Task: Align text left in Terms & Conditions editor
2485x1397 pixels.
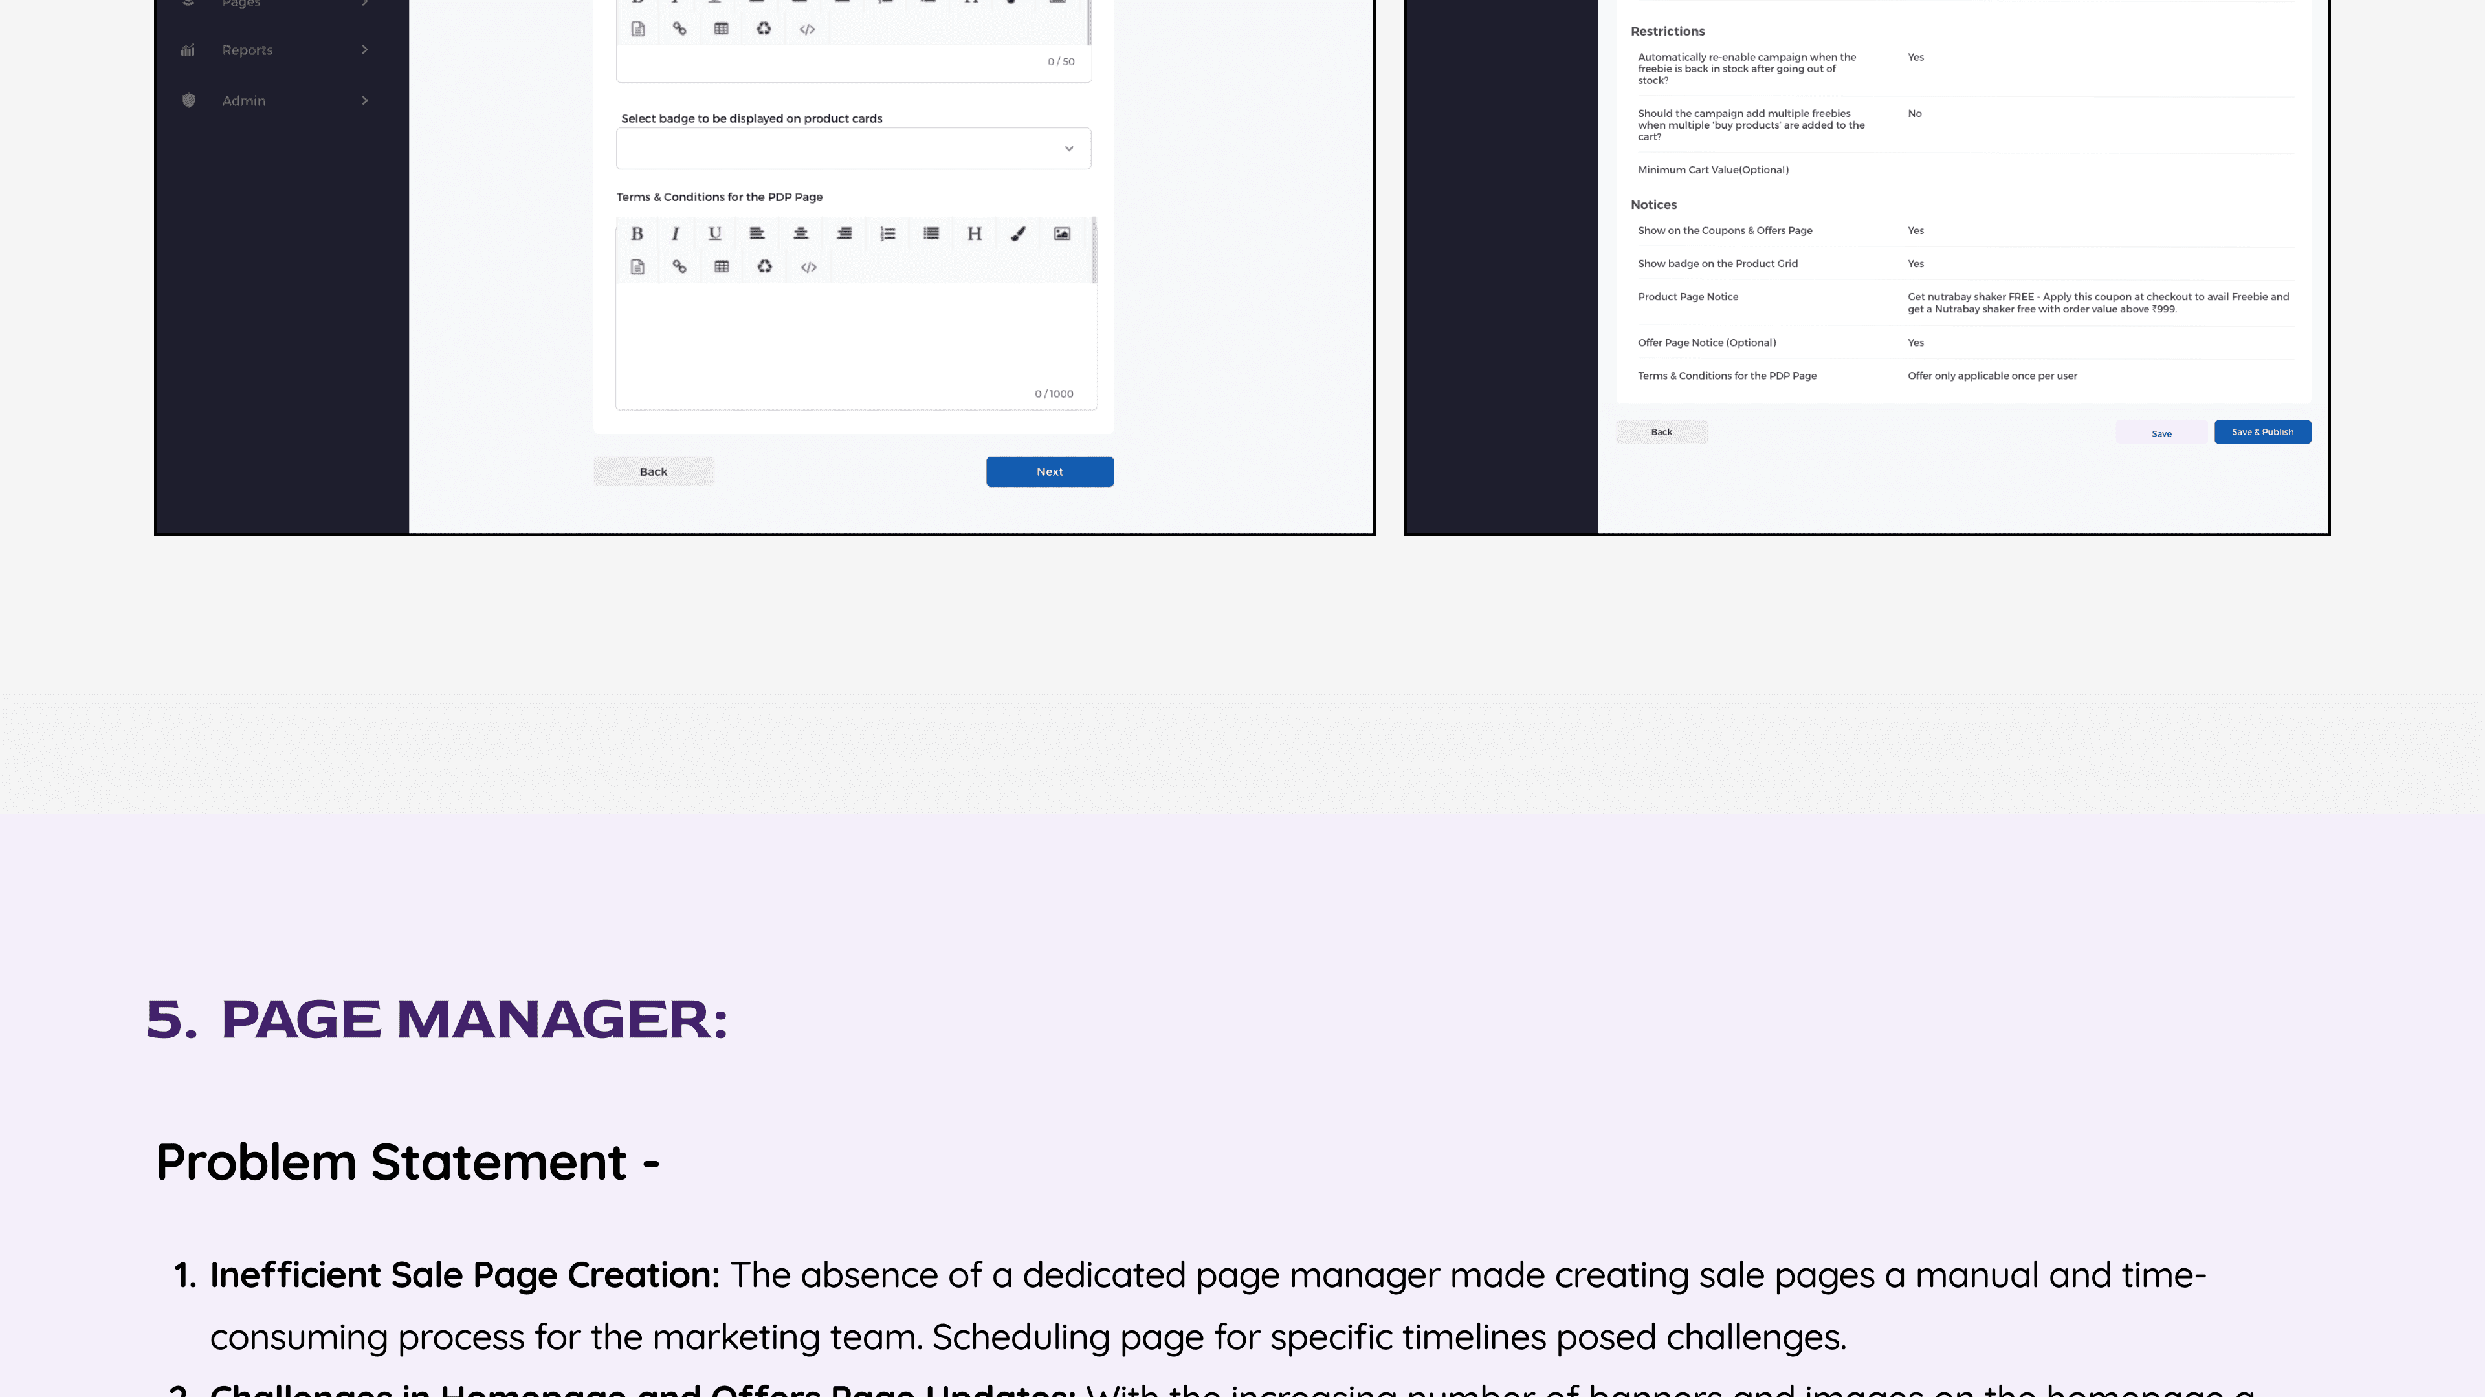Action: (x=757, y=233)
